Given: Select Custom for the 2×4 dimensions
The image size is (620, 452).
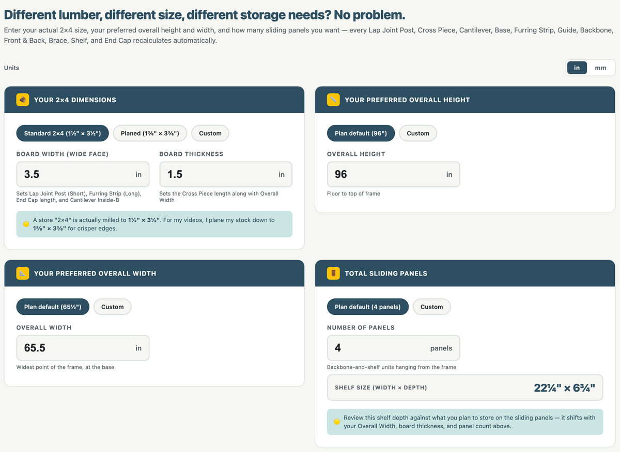Looking at the screenshot, I should click(x=210, y=133).
